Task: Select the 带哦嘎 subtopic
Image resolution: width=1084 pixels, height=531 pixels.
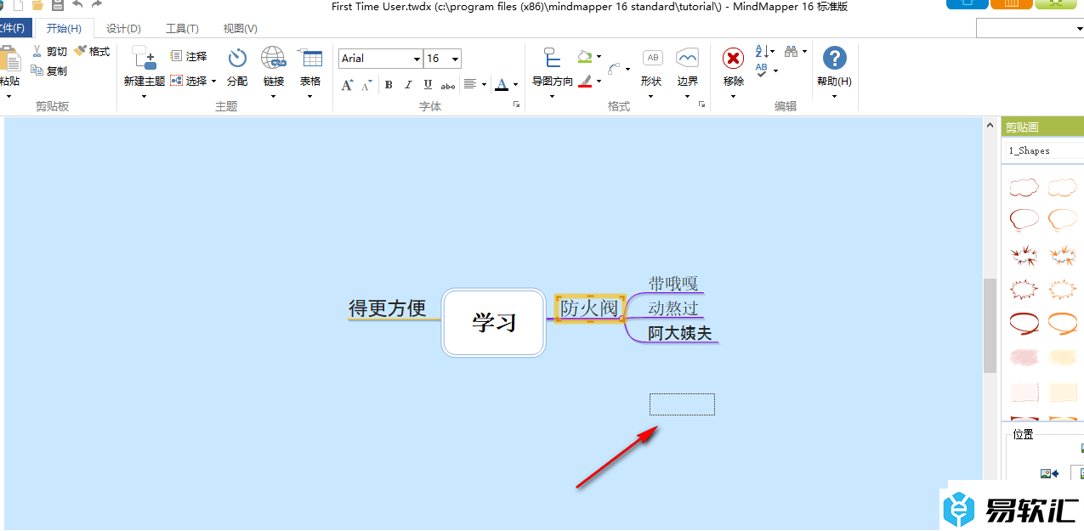Action: pyautogui.click(x=673, y=284)
